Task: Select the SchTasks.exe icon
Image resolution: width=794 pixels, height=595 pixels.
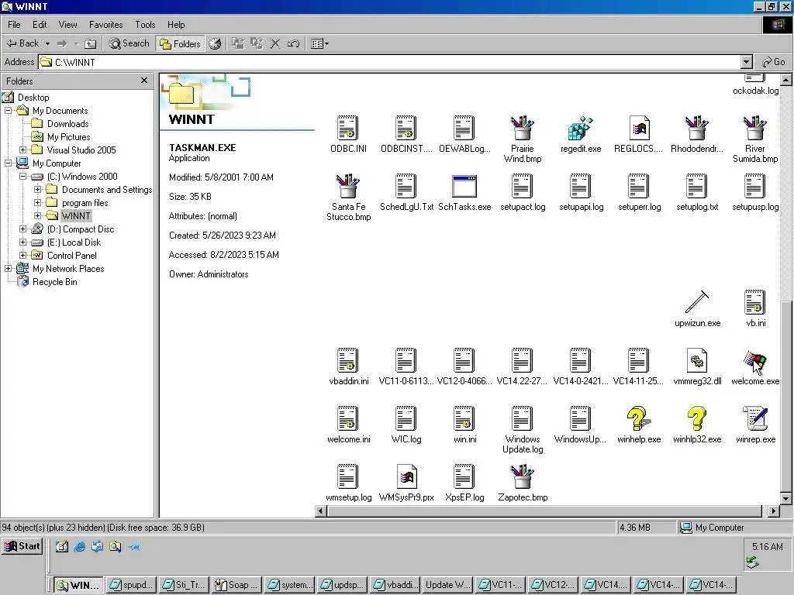Action: click(464, 186)
